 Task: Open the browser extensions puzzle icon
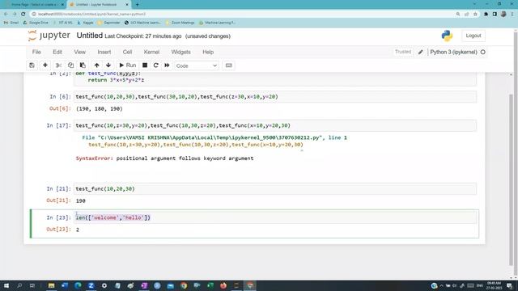[x=486, y=15]
